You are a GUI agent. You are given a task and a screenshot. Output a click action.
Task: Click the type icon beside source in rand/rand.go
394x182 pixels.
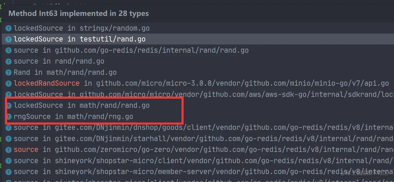tap(8, 61)
